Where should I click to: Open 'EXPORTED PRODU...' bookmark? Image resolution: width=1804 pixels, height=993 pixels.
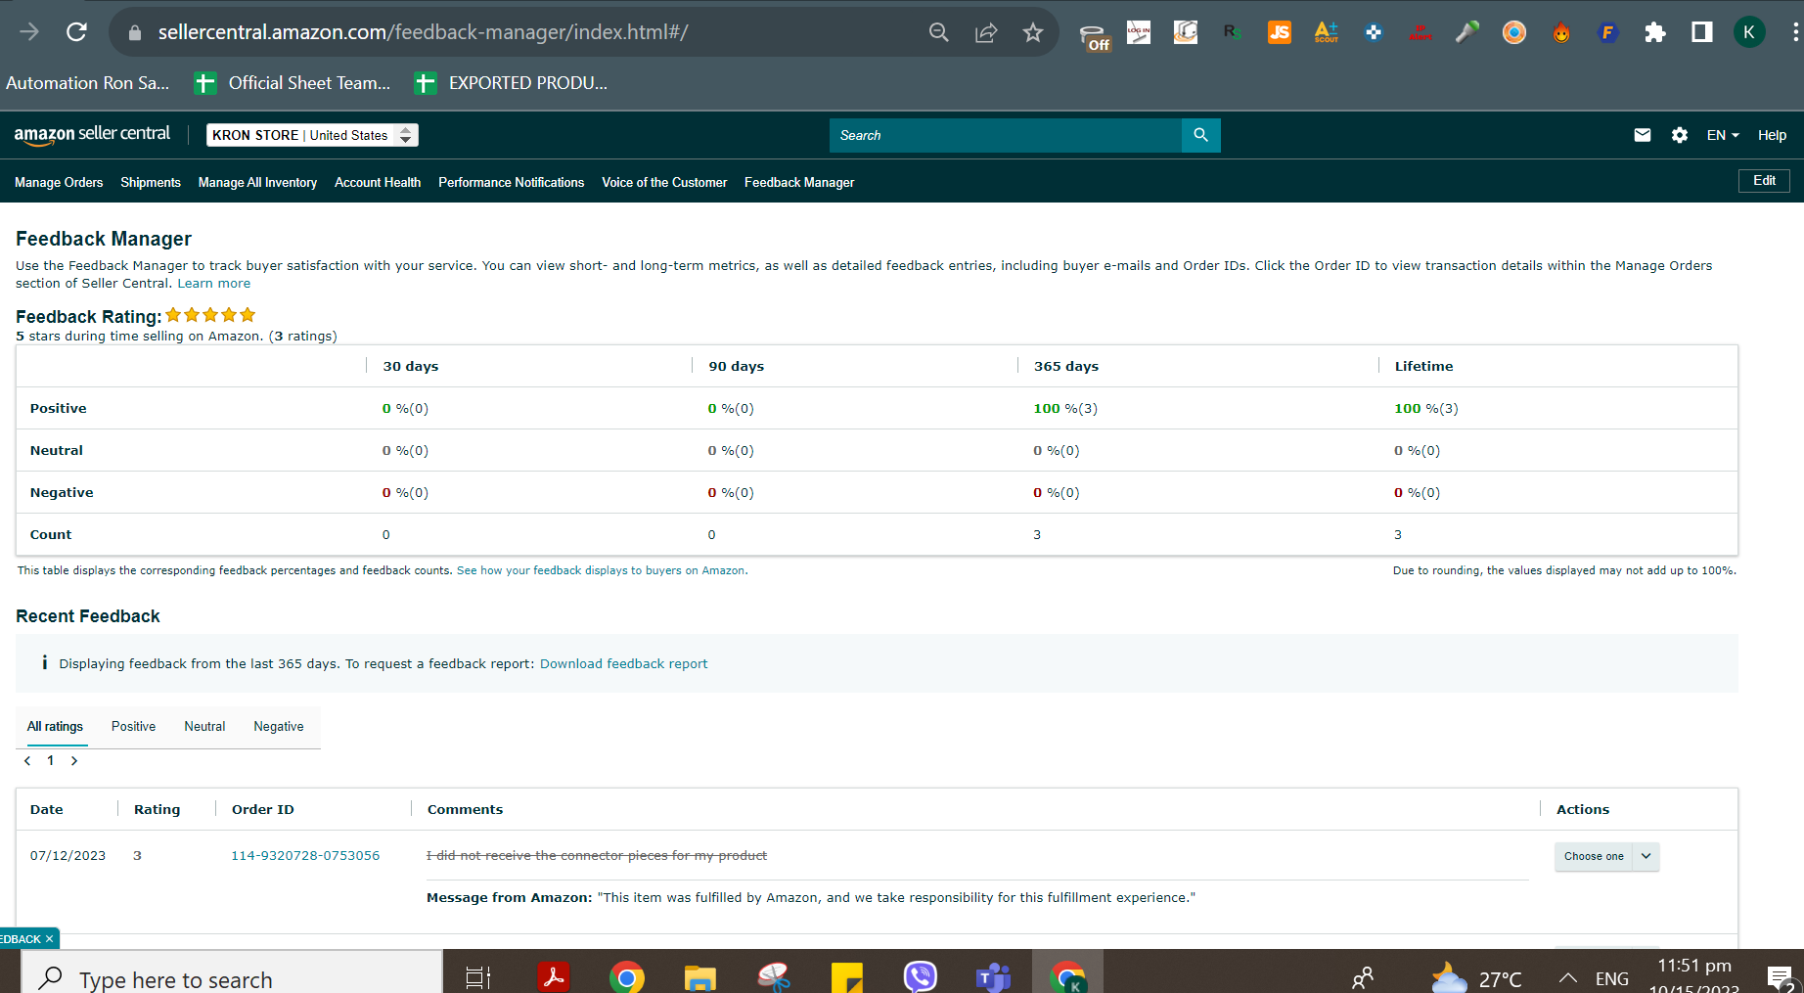point(511,83)
